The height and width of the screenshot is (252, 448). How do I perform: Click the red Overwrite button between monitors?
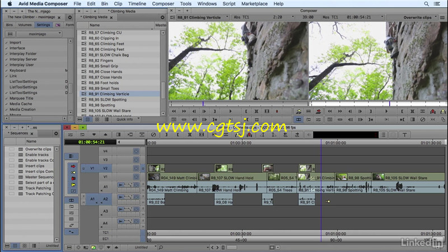coord(318,111)
